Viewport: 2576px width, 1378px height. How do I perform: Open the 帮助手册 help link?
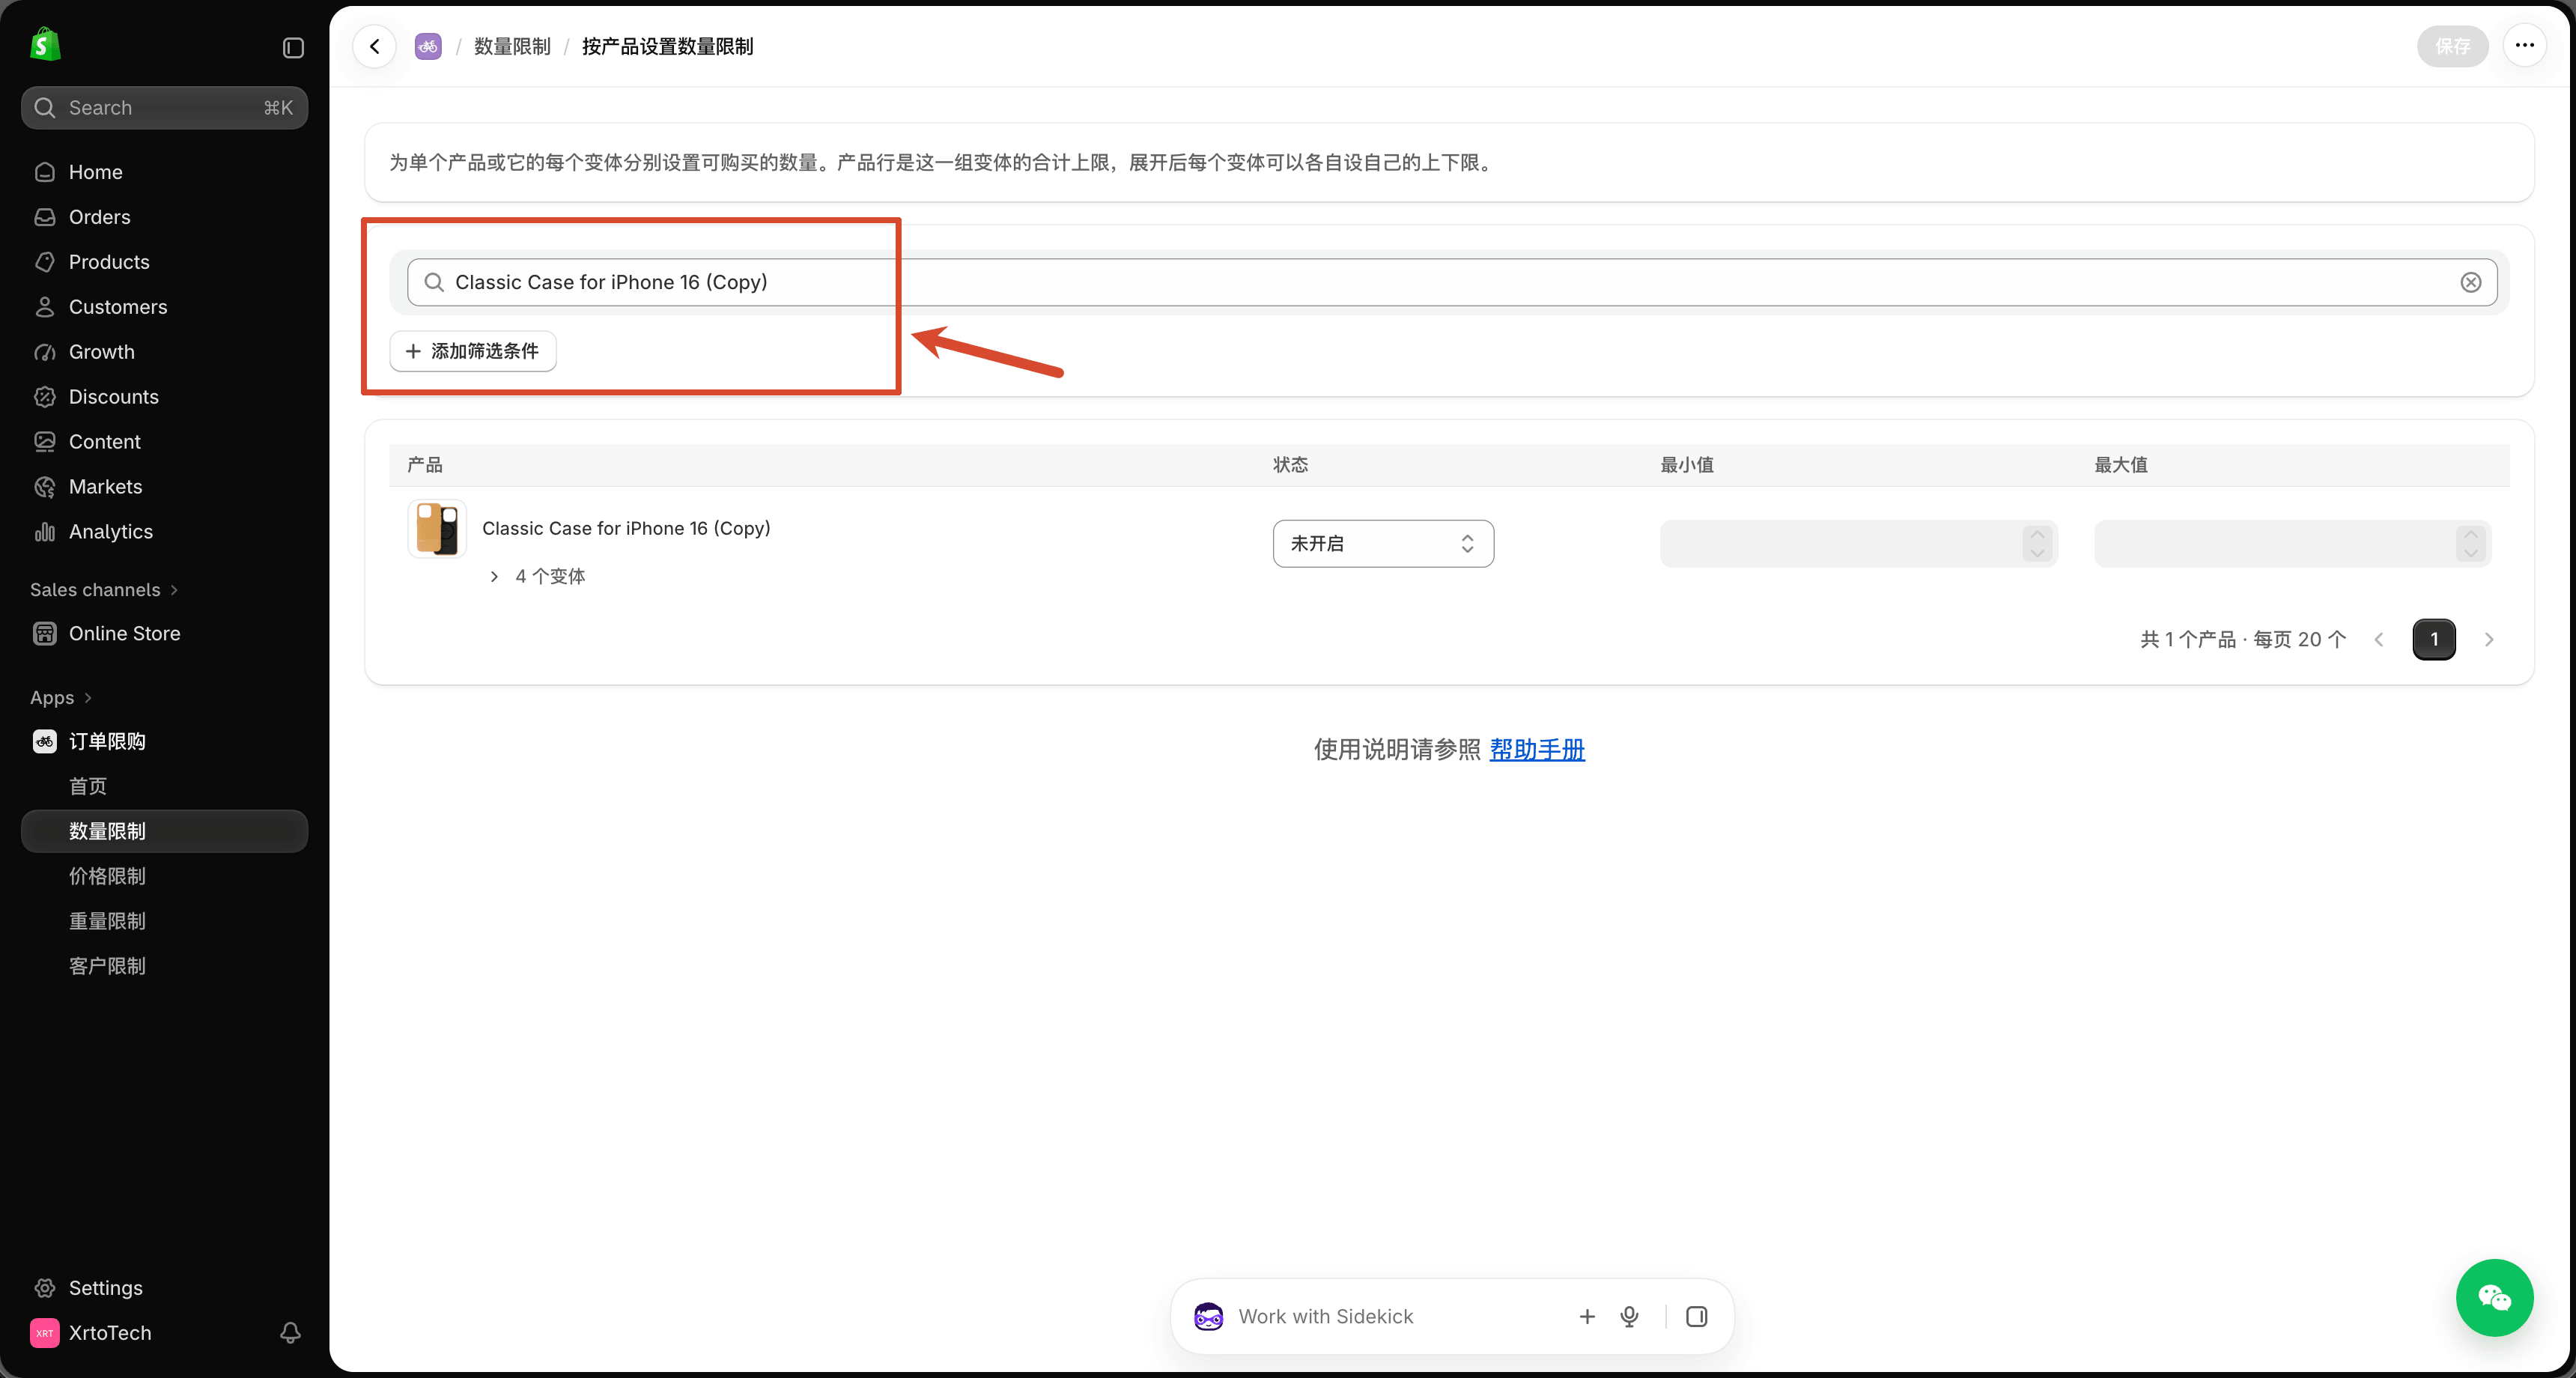[x=1537, y=749]
